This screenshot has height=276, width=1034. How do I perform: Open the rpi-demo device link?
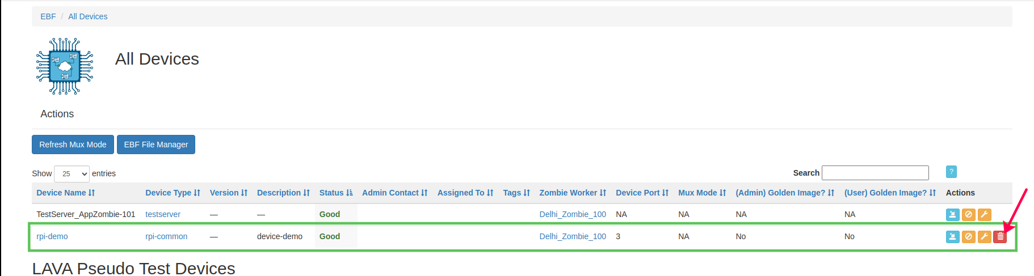click(52, 236)
